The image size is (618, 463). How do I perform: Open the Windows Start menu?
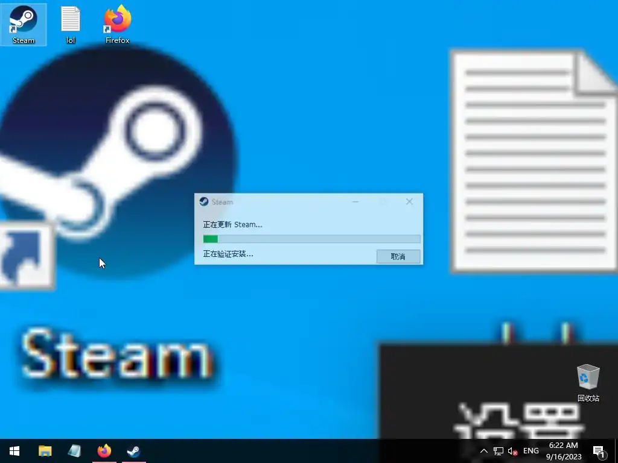click(14, 451)
